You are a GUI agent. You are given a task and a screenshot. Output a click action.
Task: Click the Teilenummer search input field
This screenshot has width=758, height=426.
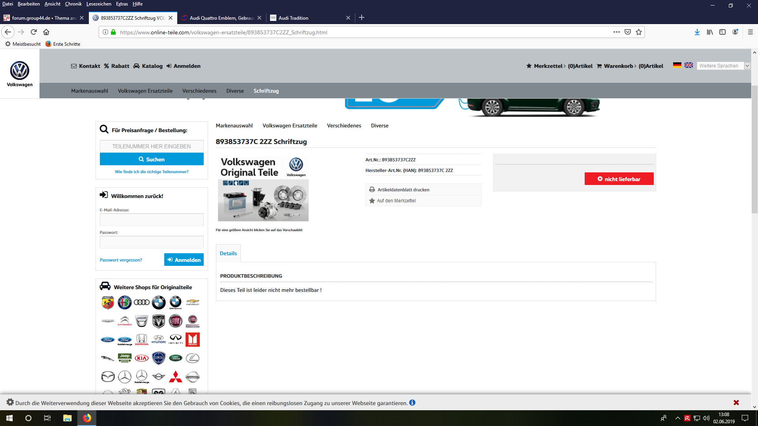pyautogui.click(x=152, y=146)
